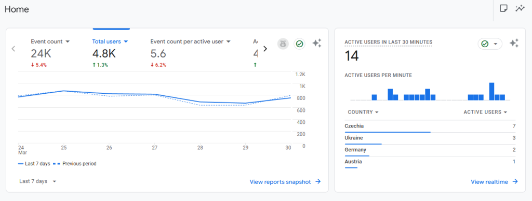
Task: Open the notes icon in the header
Action: coord(504,8)
